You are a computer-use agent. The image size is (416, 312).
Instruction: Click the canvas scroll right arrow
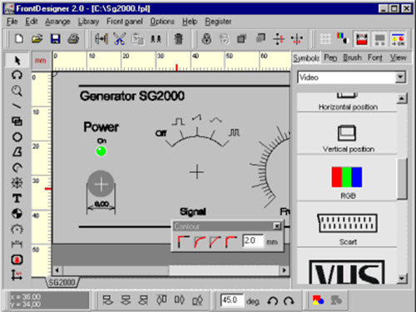(284, 270)
